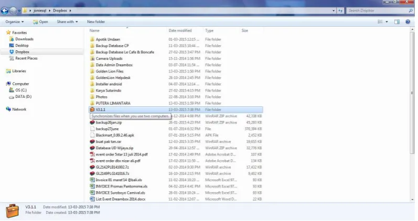418x221 pixels.
Task: Click the Forward navigation arrow button
Action: tap(13, 10)
